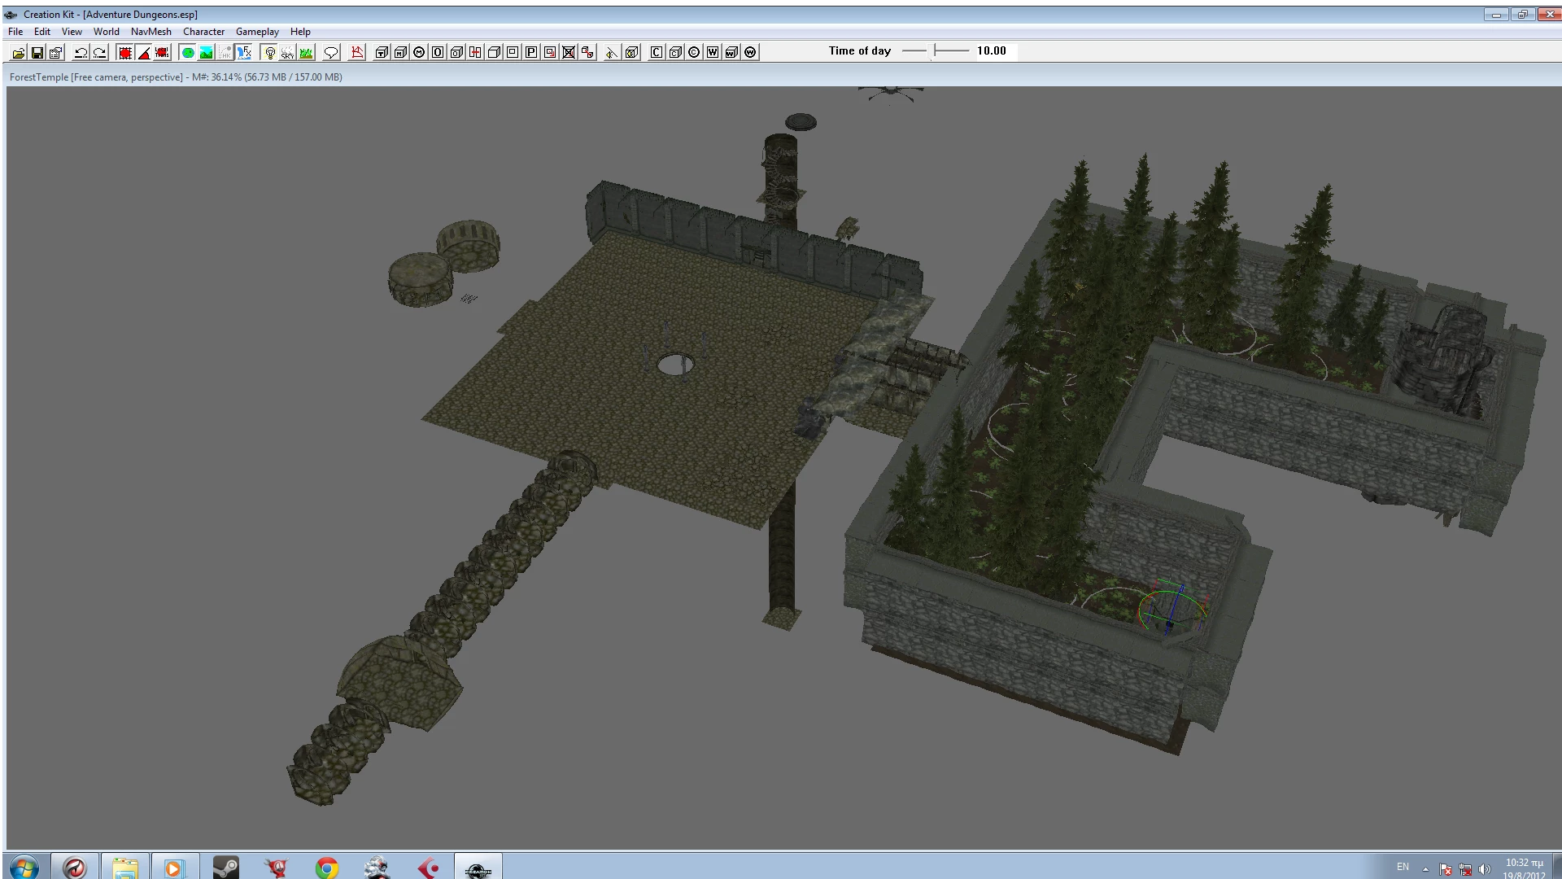Click the Open file folder icon
This screenshot has width=1562, height=879.
click(18, 53)
